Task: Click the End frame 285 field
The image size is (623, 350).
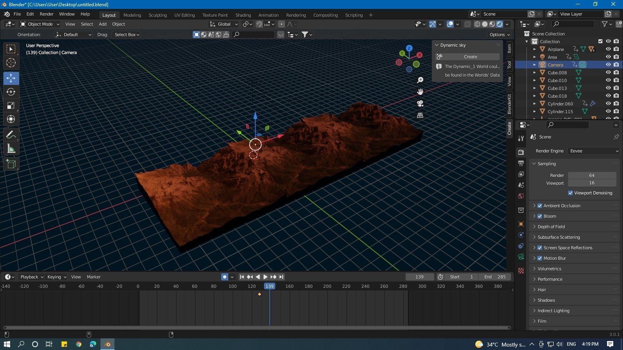Action: coord(495,277)
